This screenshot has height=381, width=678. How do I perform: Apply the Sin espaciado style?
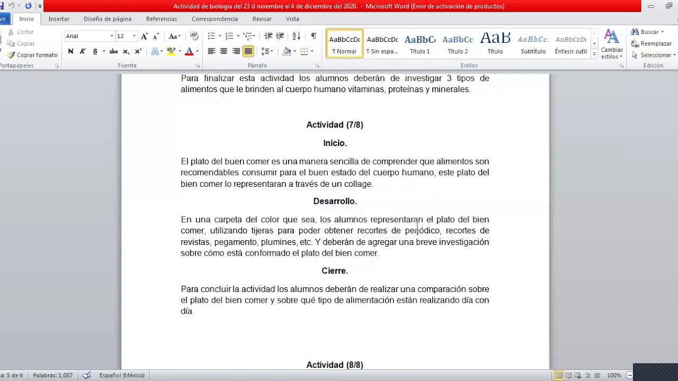coord(382,43)
